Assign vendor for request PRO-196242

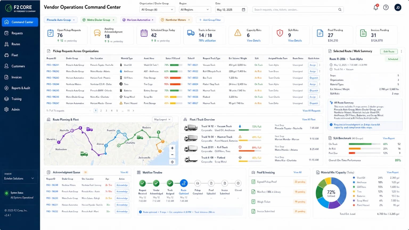pos(313,71)
